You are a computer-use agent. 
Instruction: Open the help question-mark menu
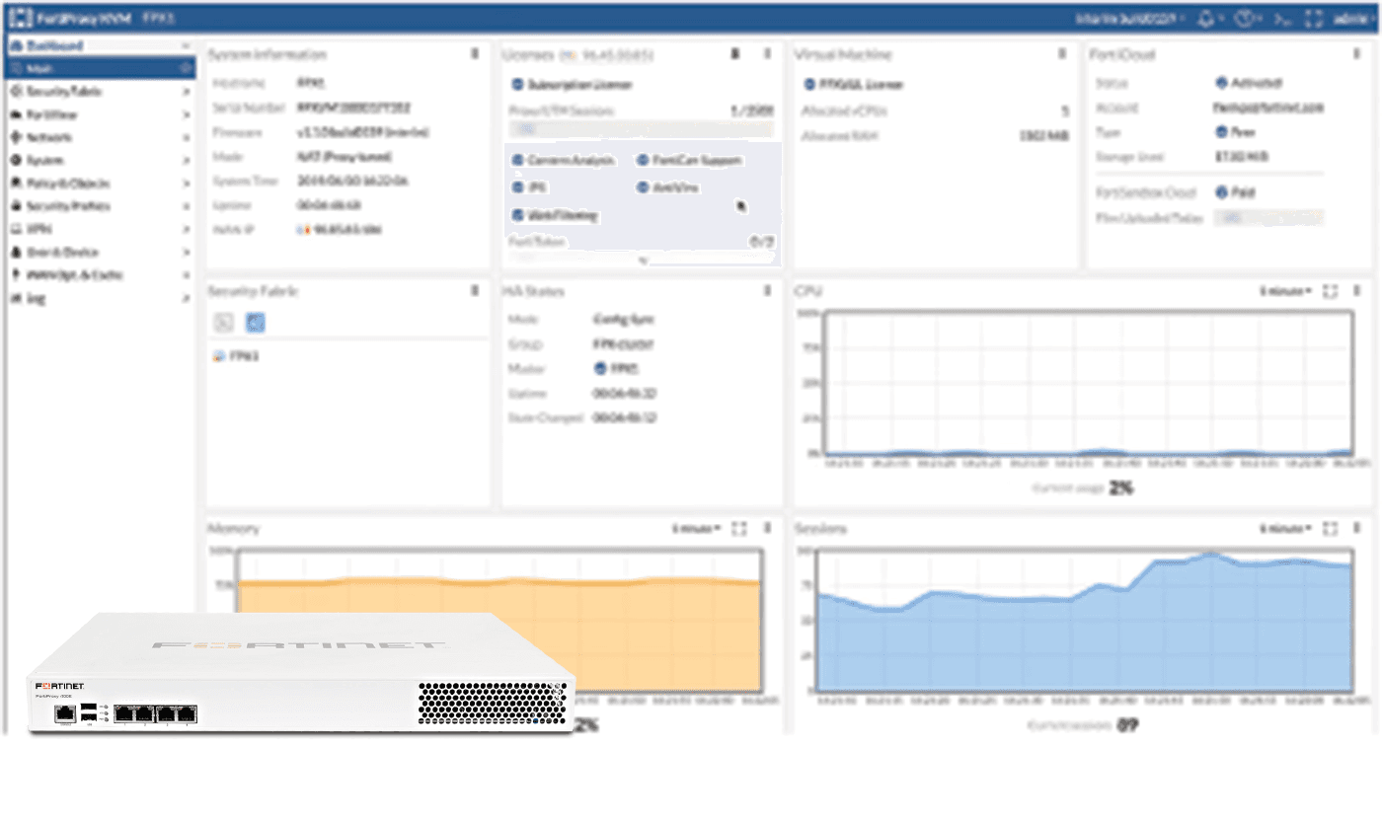[x=1246, y=19]
